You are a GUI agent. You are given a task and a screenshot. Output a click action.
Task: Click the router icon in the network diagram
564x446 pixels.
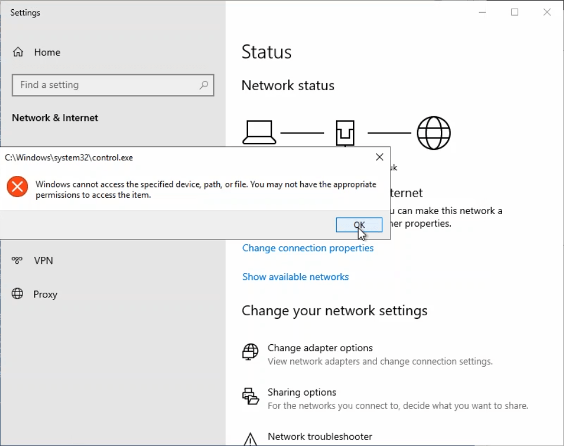(345, 132)
